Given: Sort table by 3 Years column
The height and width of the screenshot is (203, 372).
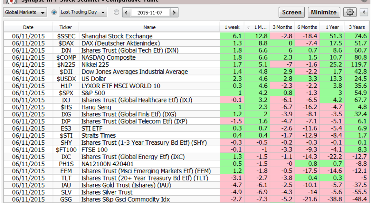Looking at the screenshot, I should click(357, 27).
